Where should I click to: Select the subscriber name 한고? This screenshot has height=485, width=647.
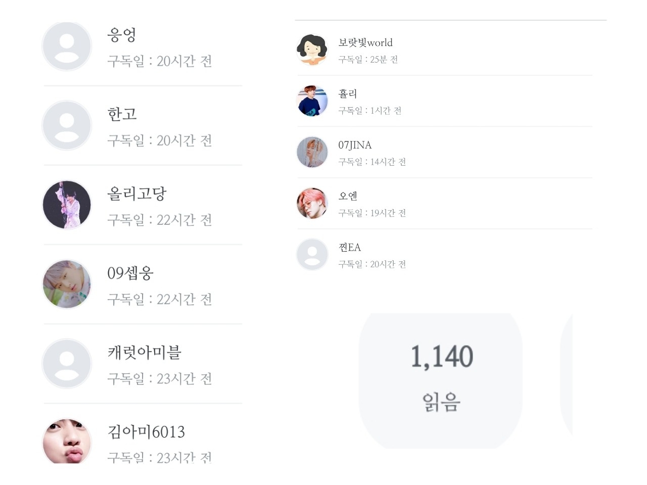(122, 114)
